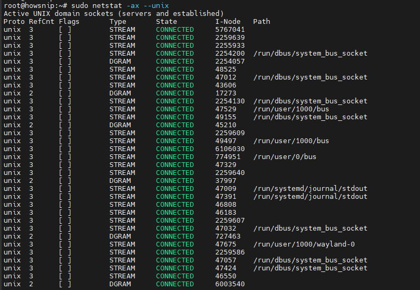Image resolution: width=420 pixels, height=290 pixels.
Task: Select I-Node value 6003540
Action: (230, 284)
